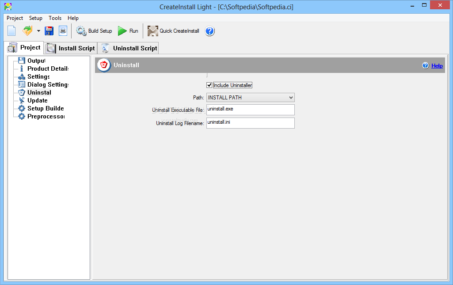Click the Product Details info icon
453x285 pixels.
coord(22,68)
